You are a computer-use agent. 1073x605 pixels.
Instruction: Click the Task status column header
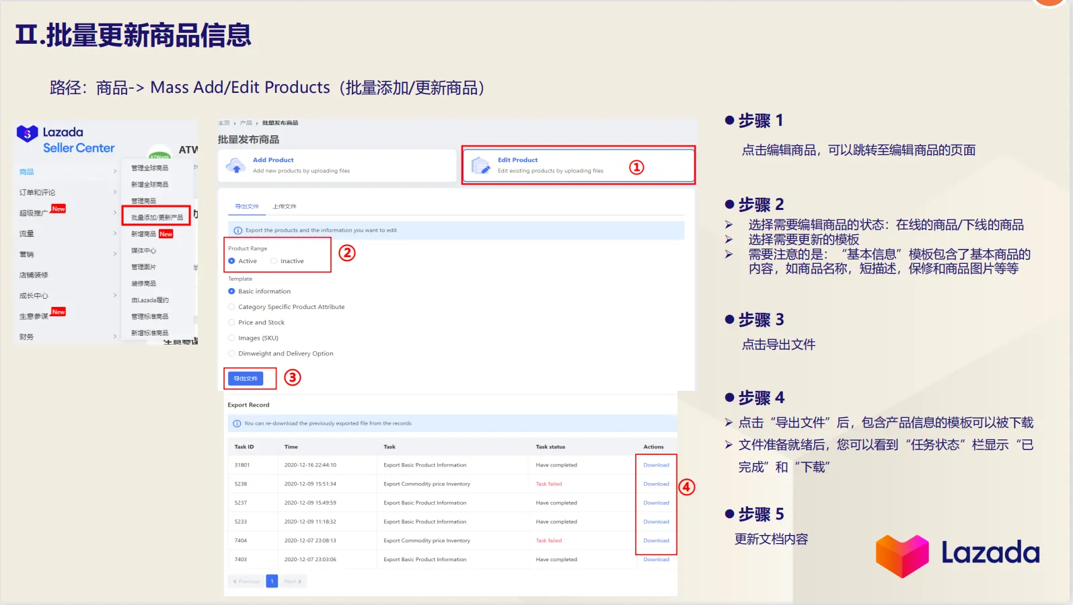pos(550,447)
